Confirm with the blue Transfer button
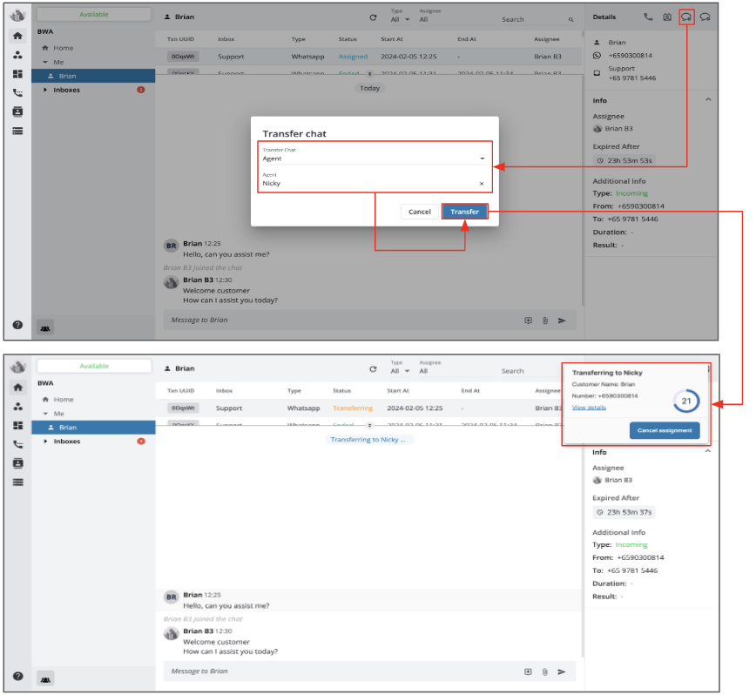 [465, 212]
